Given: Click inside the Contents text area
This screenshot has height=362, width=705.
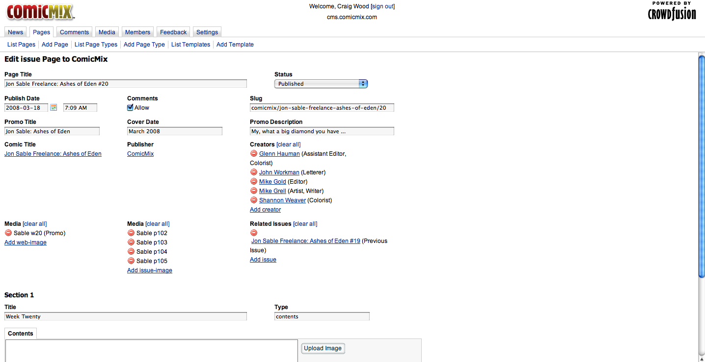Looking at the screenshot, I should tap(152, 351).
